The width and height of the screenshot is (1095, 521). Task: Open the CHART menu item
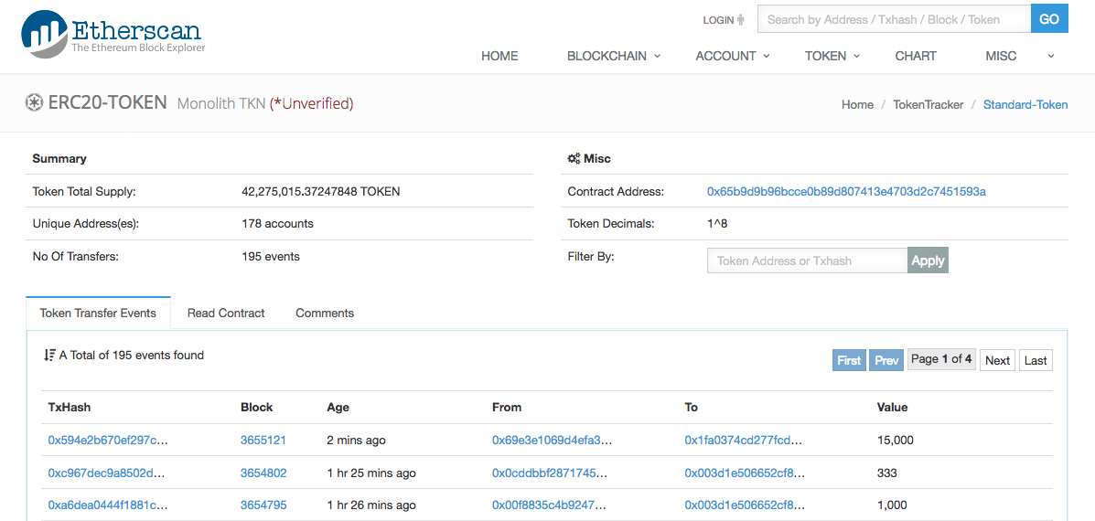(916, 57)
